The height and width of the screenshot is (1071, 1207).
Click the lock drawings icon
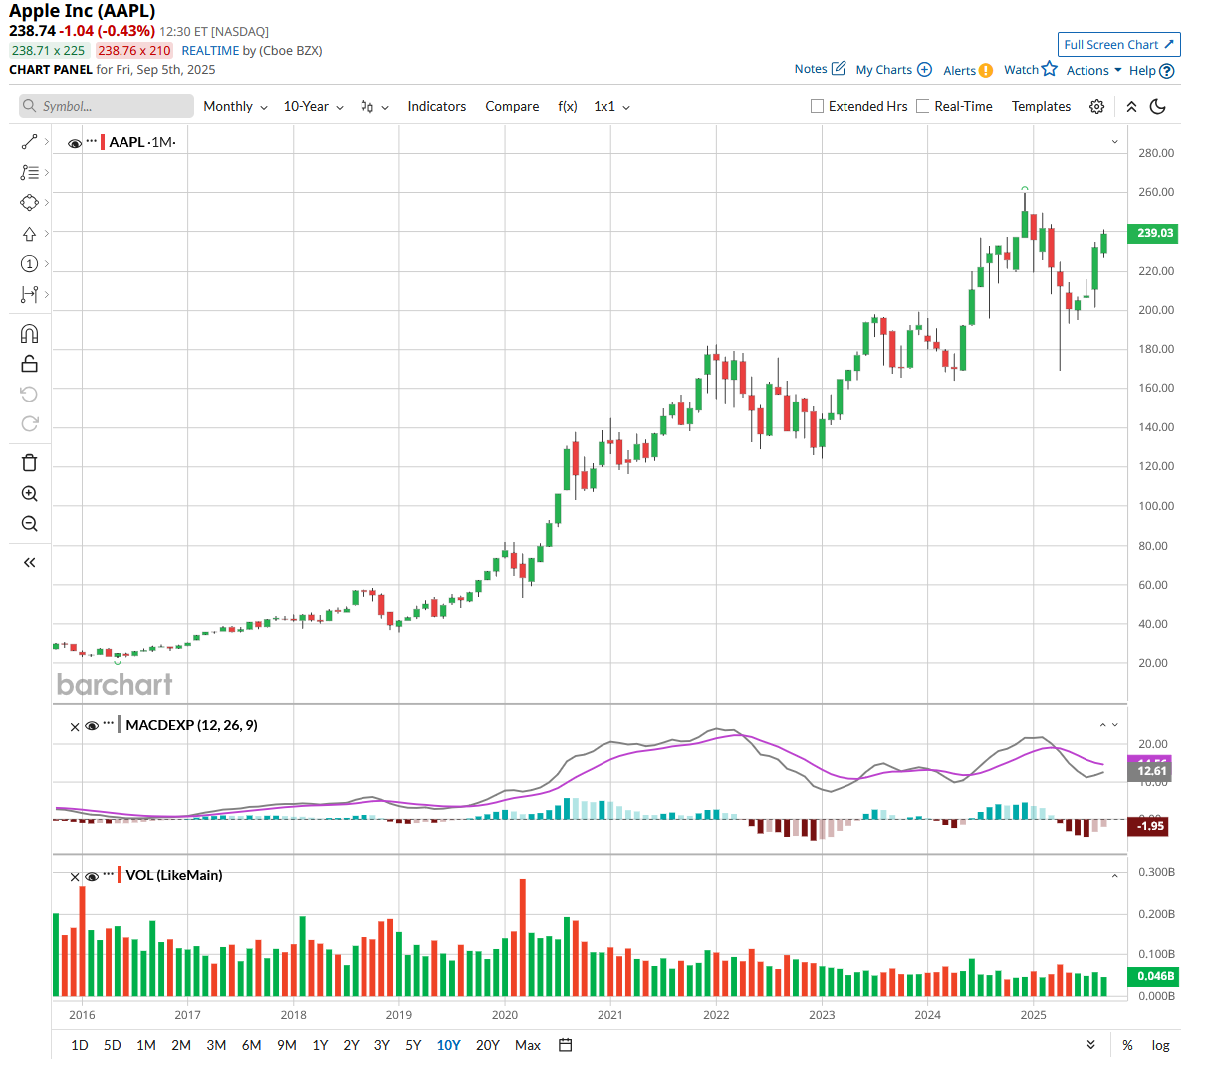[x=29, y=363]
